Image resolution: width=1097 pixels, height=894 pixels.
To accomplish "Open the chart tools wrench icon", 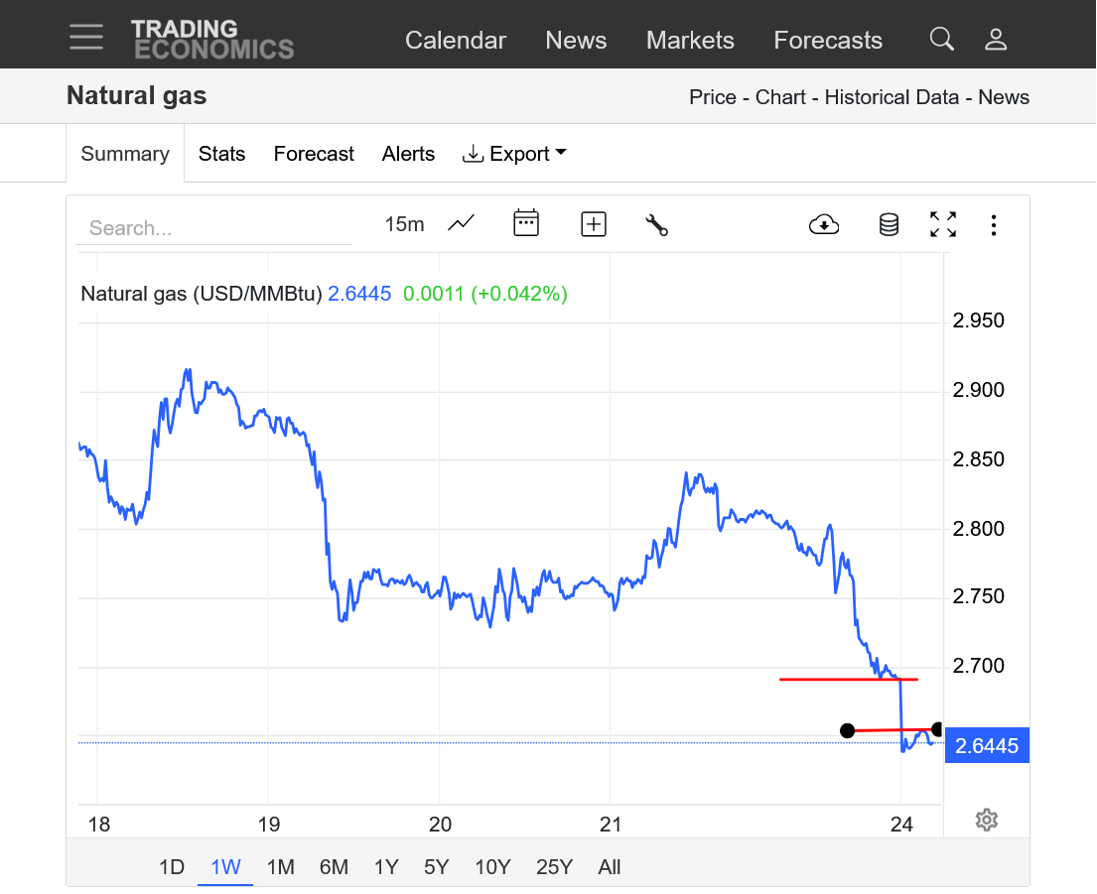I will click(656, 225).
